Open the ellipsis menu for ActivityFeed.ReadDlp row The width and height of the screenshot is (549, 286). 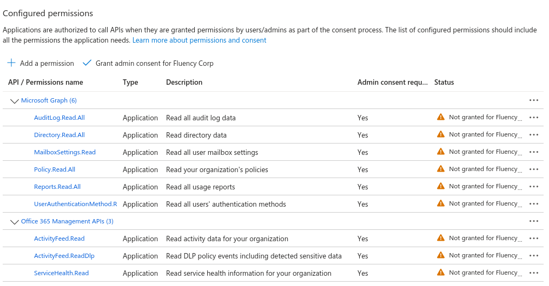point(534,256)
